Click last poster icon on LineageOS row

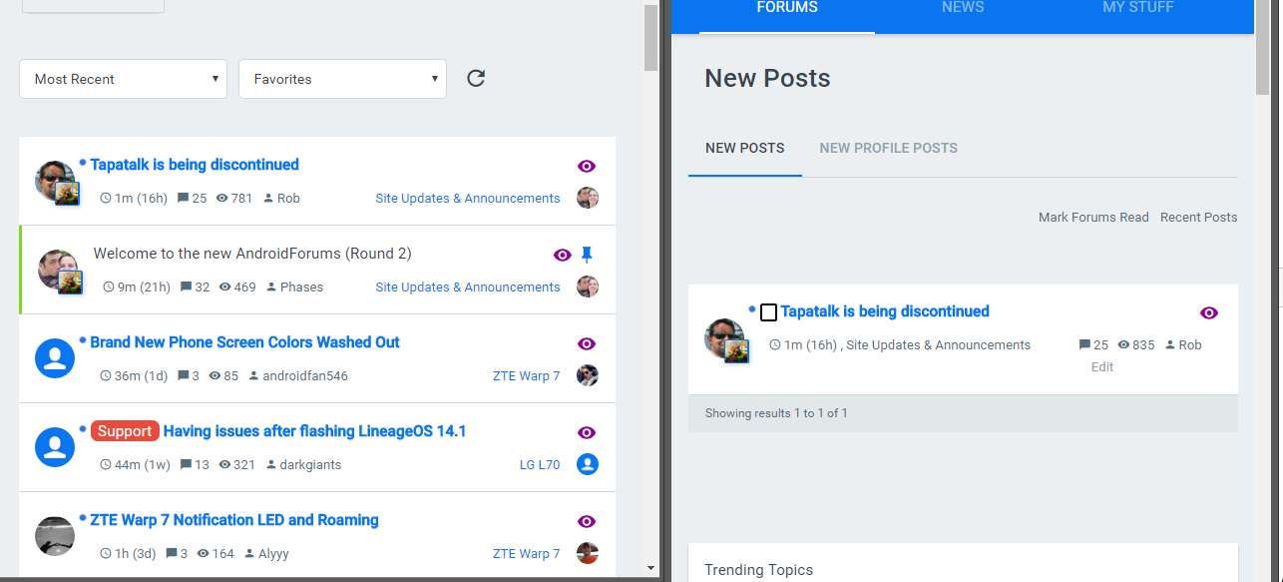[x=588, y=464]
